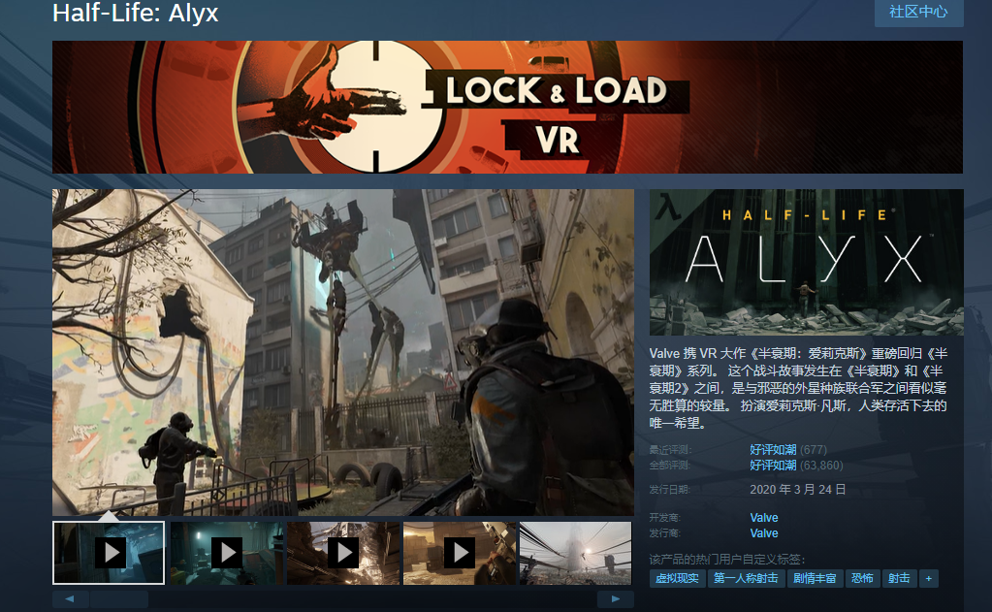Open all reviews 好评如潮 link

(773, 465)
